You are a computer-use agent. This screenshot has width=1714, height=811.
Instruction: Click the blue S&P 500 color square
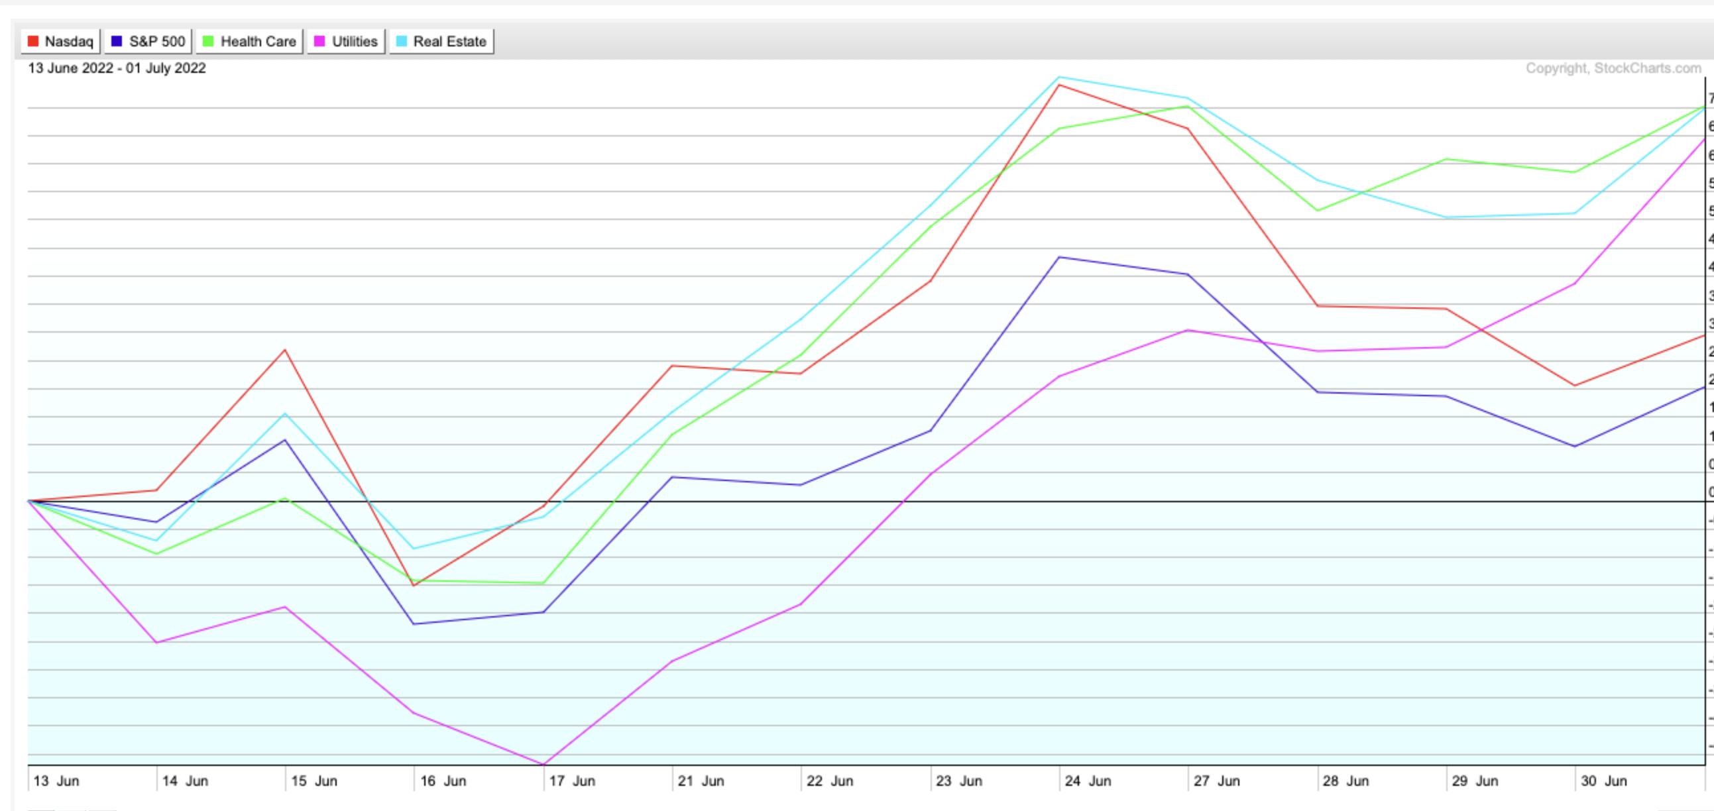(x=117, y=41)
